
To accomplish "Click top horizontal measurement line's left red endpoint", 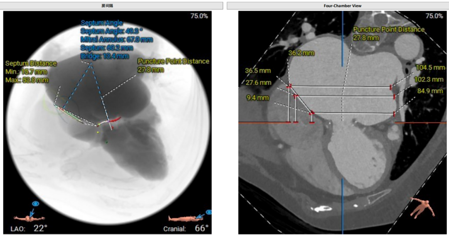I will [x=290, y=86].
